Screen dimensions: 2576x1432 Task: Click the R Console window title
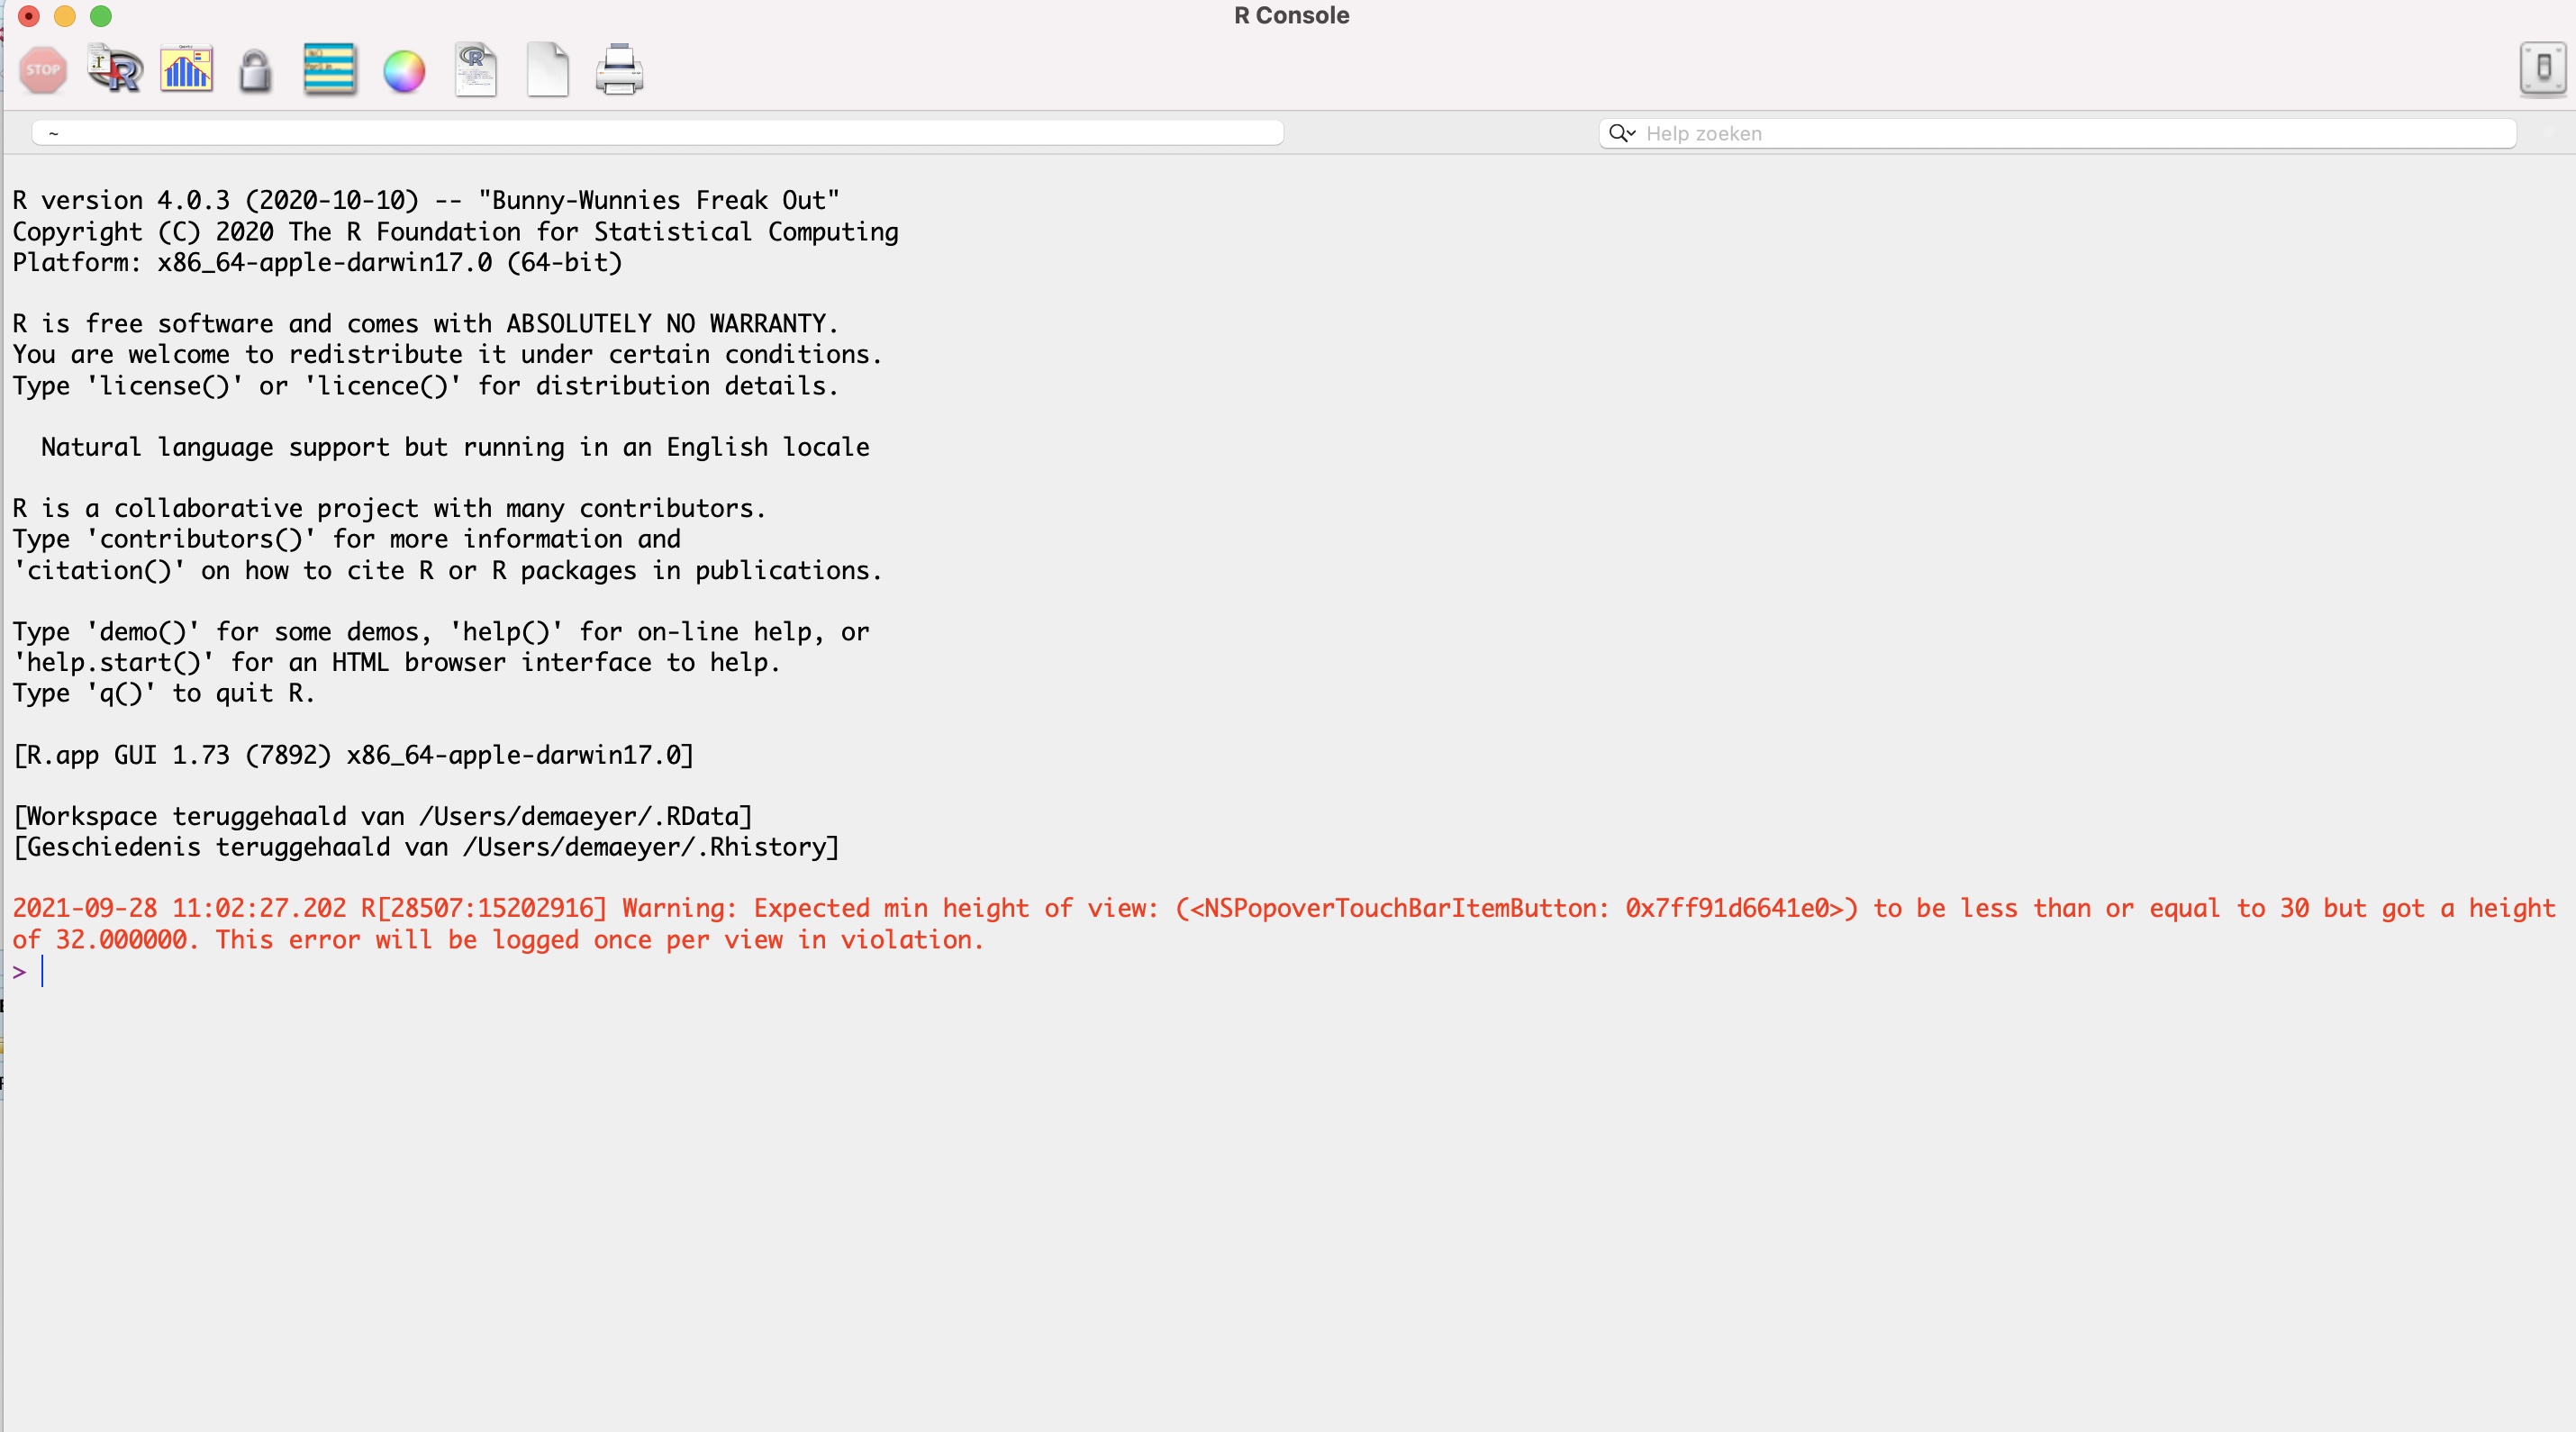tap(1291, 15)
